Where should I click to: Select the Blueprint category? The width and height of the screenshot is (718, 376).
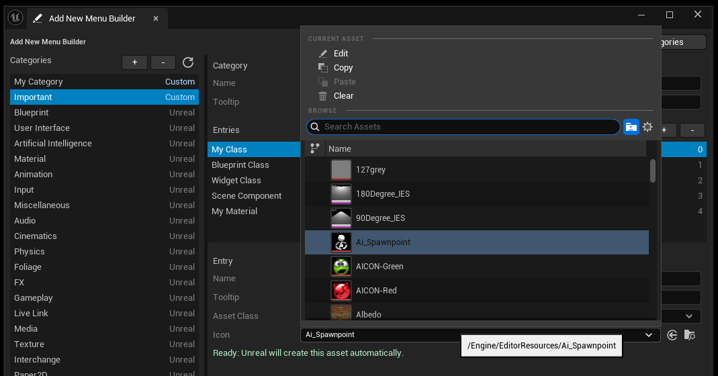(x=104, y=113)
